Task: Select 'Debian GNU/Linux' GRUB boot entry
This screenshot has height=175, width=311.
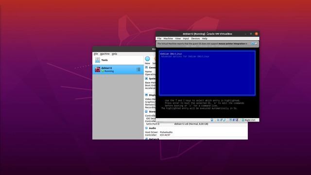Action: [x=171, y=54]
